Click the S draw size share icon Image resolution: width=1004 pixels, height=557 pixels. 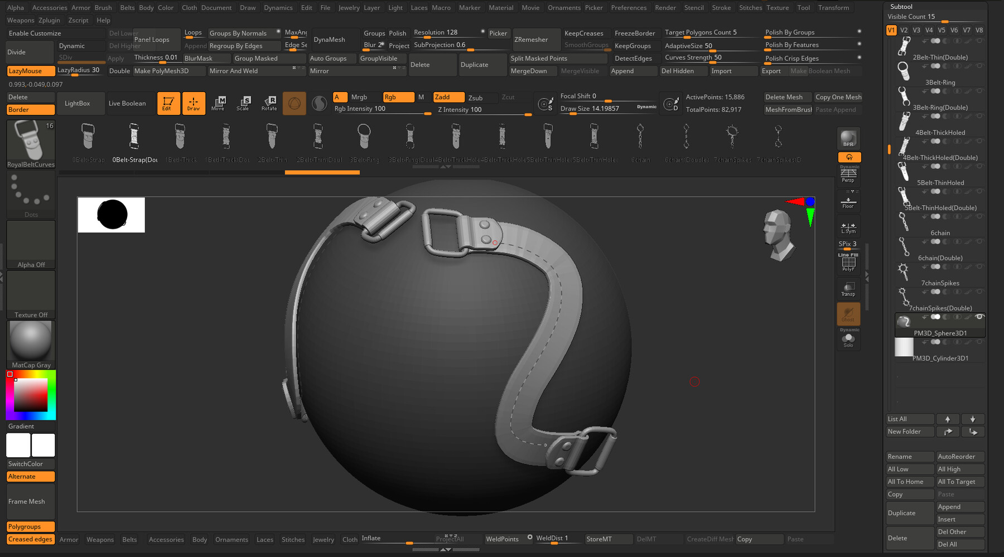coord(546,104)
